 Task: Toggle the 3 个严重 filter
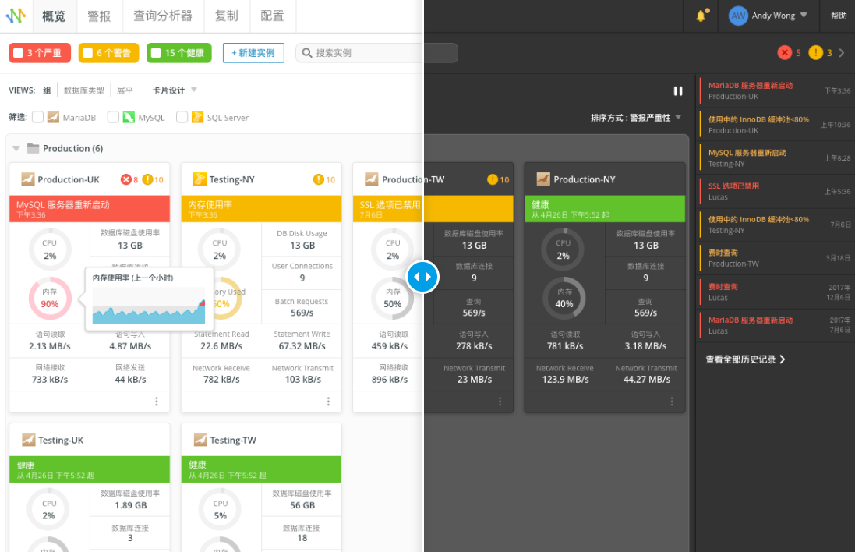(x=40, y=53)
